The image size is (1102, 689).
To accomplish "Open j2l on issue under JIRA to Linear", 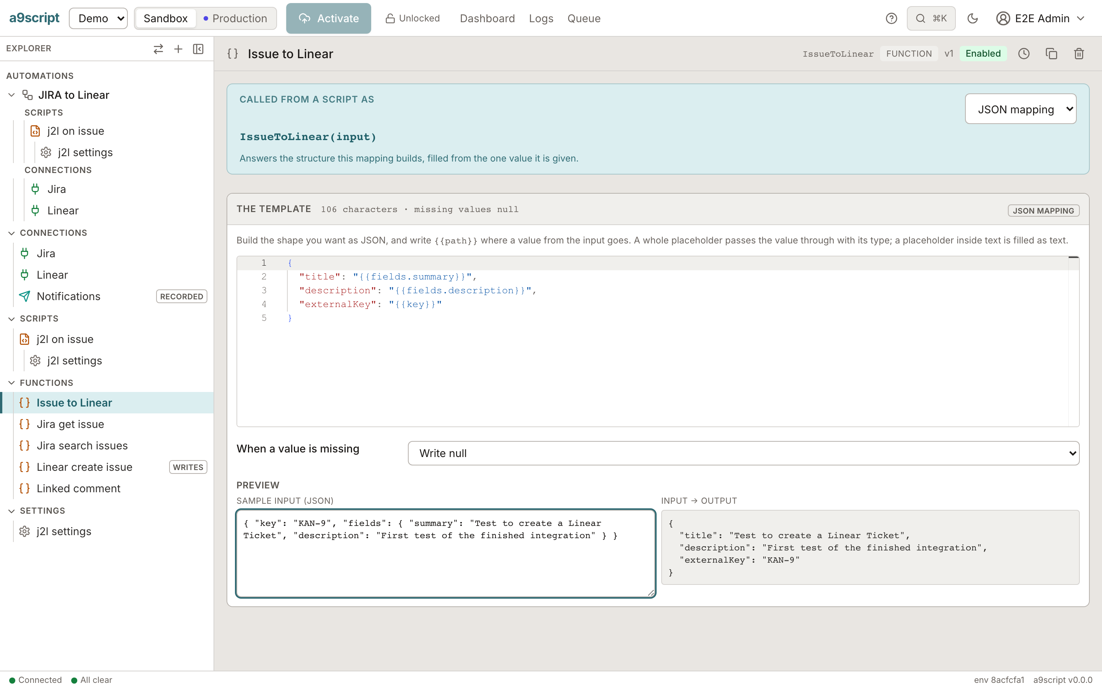I will pyautogui.click(x=76, y=131).
